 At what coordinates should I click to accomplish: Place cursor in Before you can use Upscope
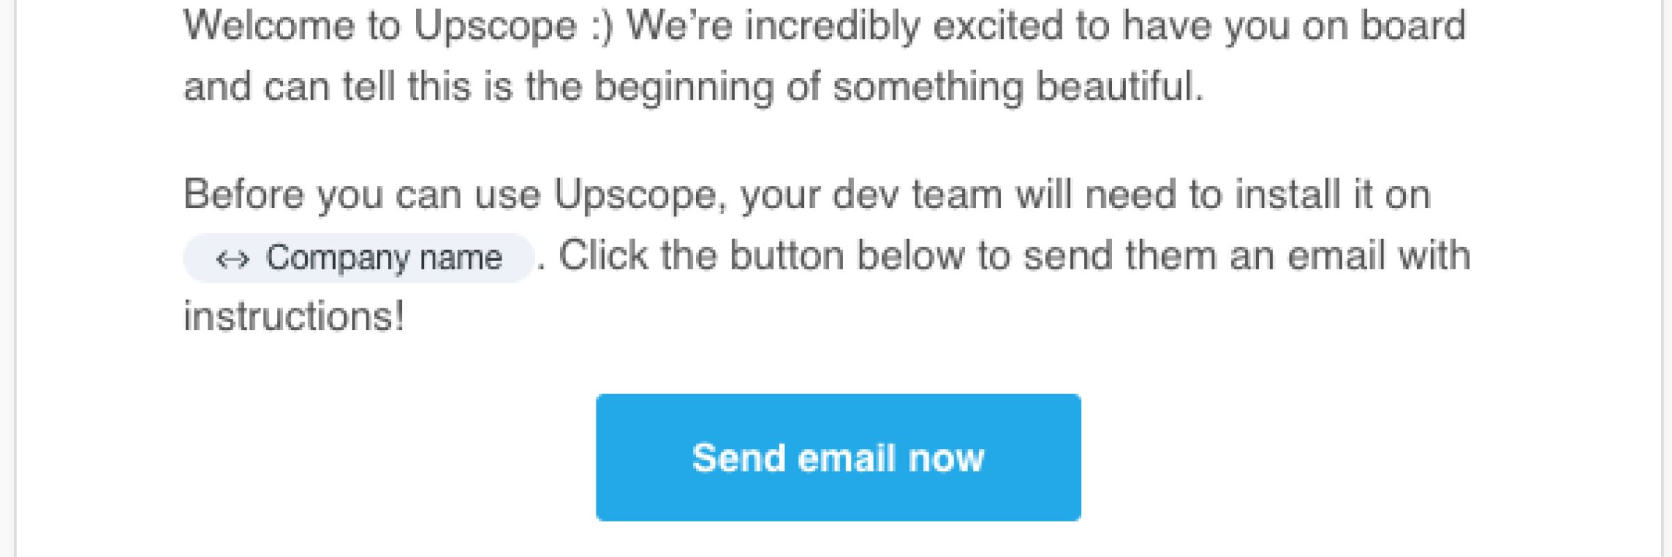(x=449, y=194)
